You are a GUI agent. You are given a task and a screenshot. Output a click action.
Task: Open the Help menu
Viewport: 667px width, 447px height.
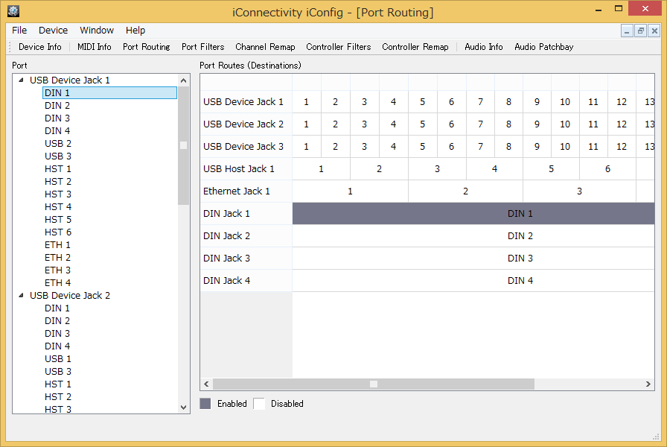(135, 31)
